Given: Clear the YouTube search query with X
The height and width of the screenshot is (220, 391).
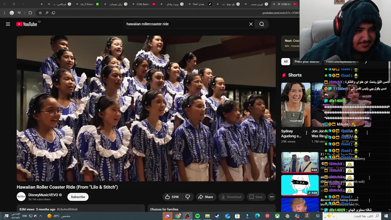Looking at the screenshot, I should click(x=251, y=24).
